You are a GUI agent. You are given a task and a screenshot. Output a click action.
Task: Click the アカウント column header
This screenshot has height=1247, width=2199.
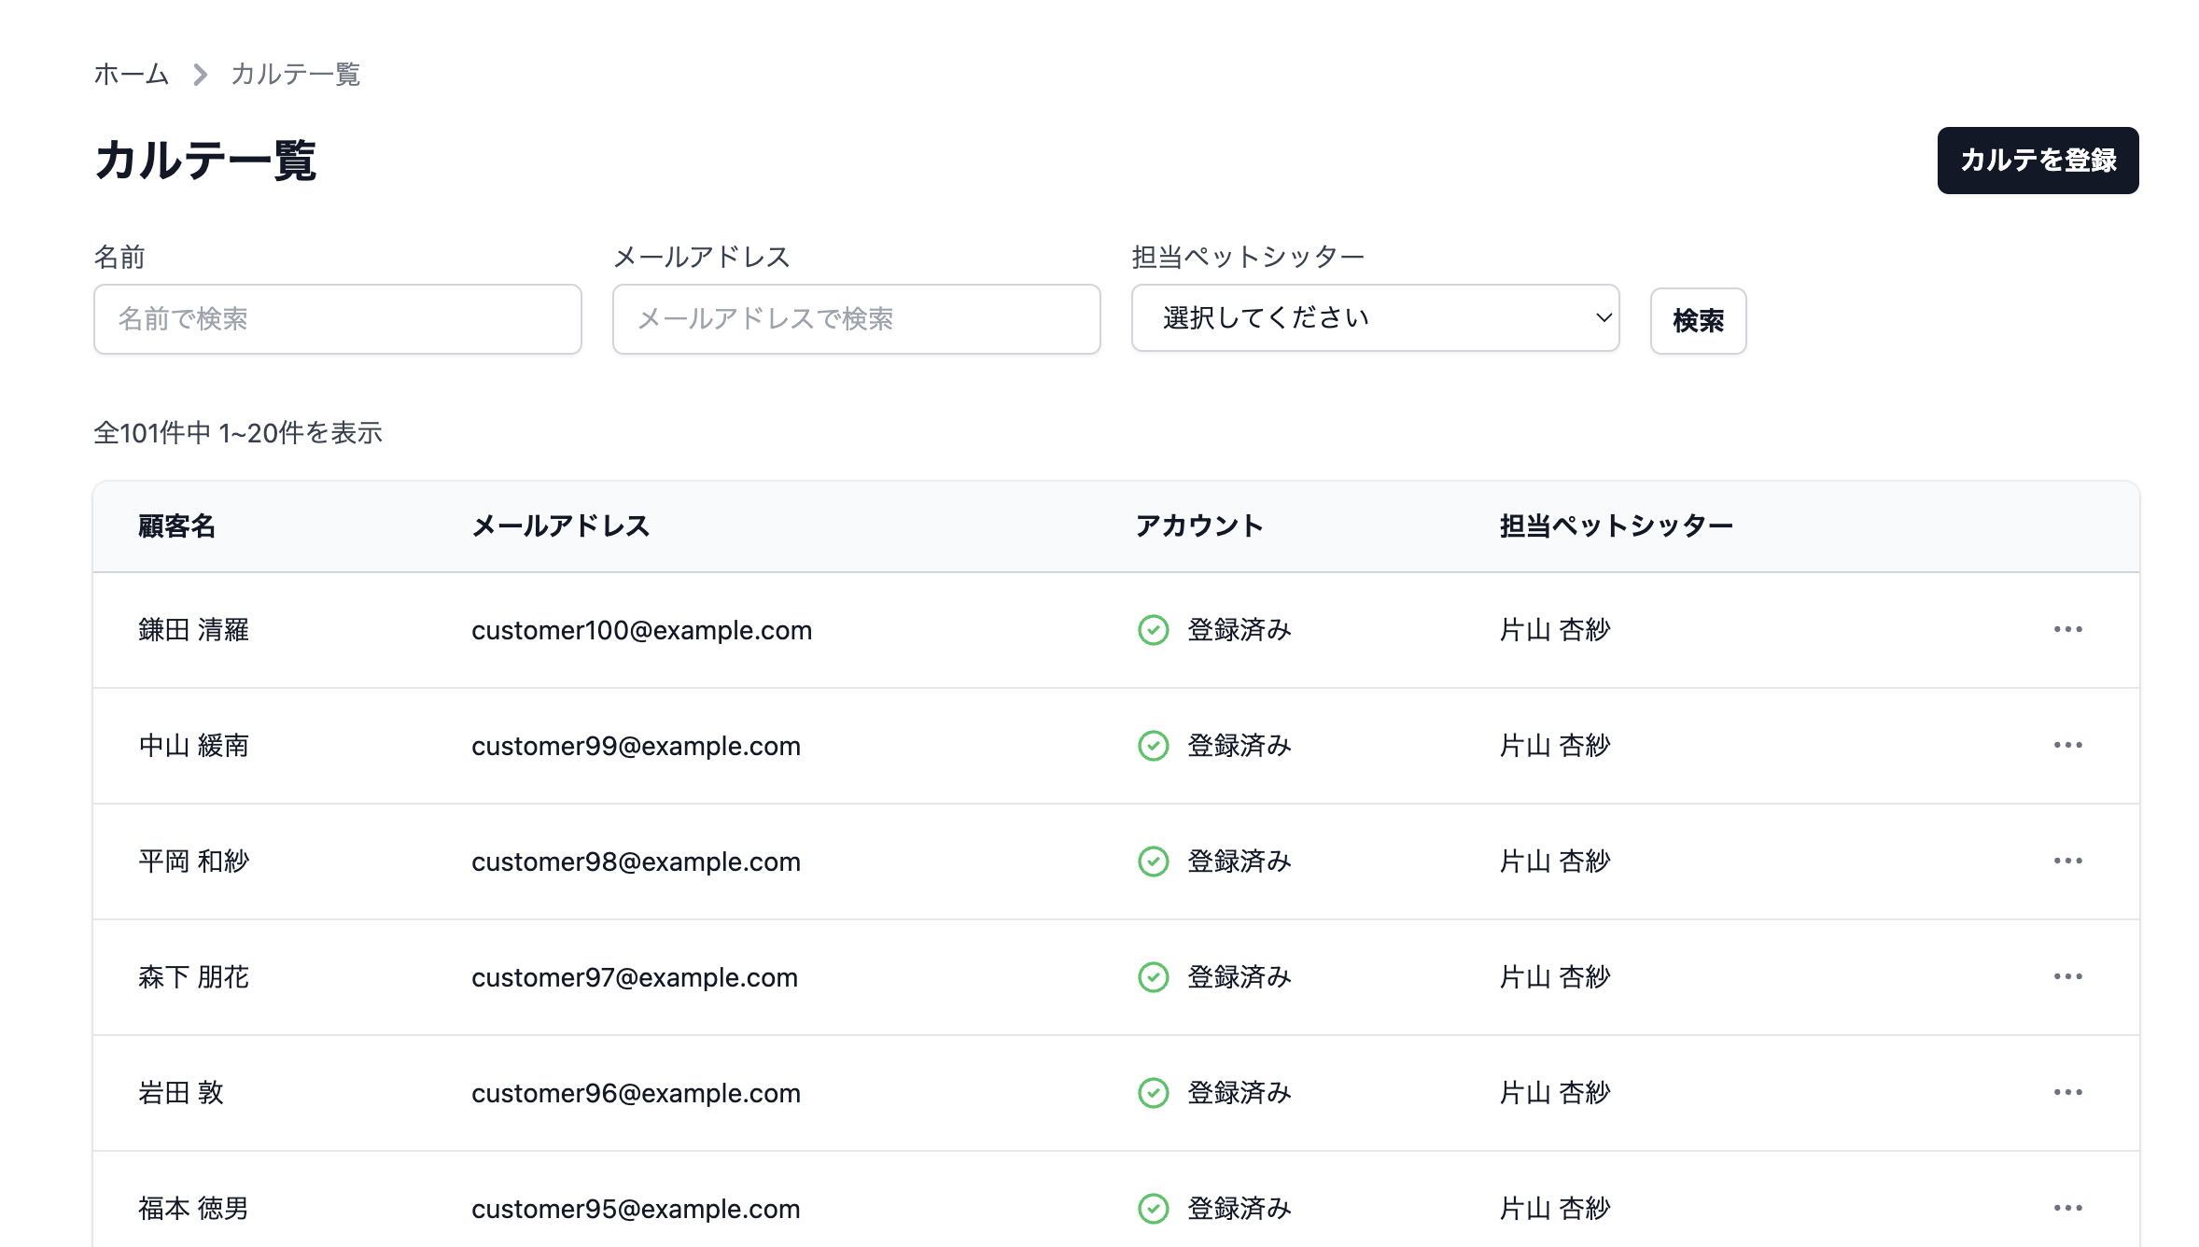pyautogui.click(x=1199, y=525)
